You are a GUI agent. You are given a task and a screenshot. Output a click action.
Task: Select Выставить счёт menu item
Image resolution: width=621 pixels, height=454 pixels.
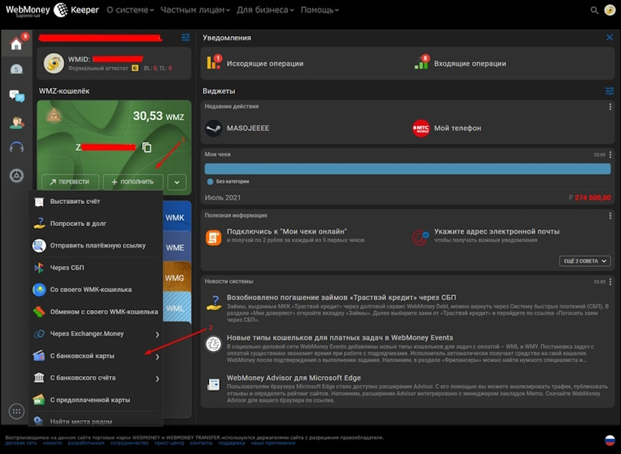(96, 202)
